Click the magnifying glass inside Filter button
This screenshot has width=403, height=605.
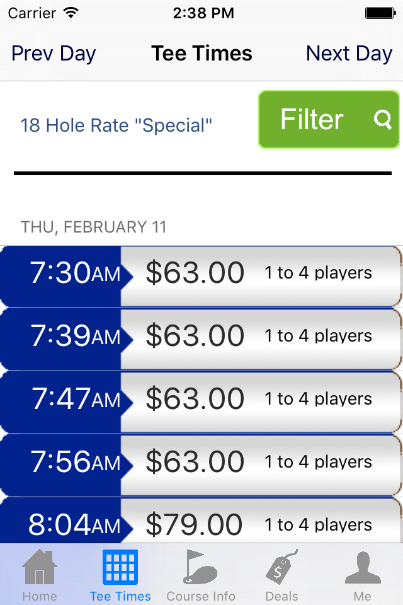coord(384,120)
